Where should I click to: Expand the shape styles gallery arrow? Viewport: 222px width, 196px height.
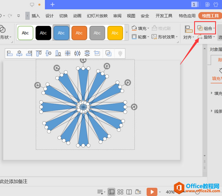[x=127, y=32]
